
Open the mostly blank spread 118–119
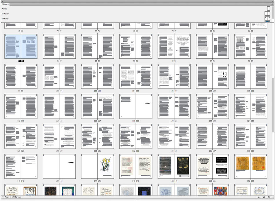coord(135,106)
